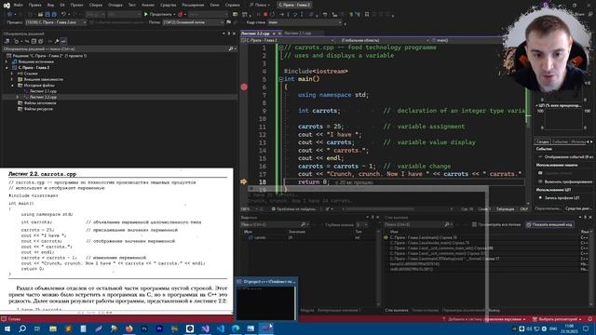Open the Поток thread dropdown
This screenshot has width=596, height=335.
193,22
